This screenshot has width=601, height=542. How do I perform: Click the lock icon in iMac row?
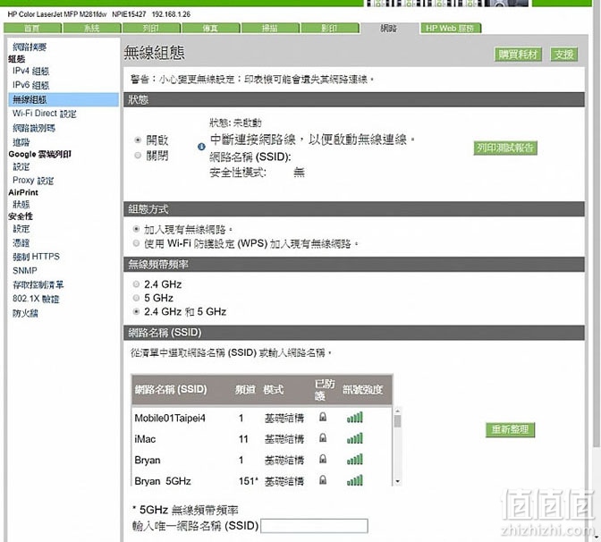(x=323, y=437)
